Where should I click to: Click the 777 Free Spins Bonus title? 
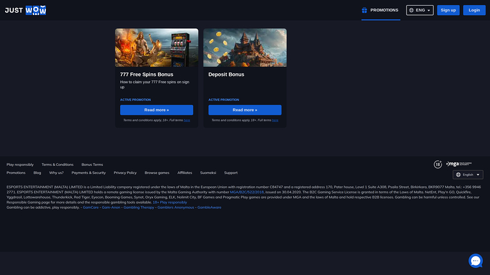click(146, 75)
